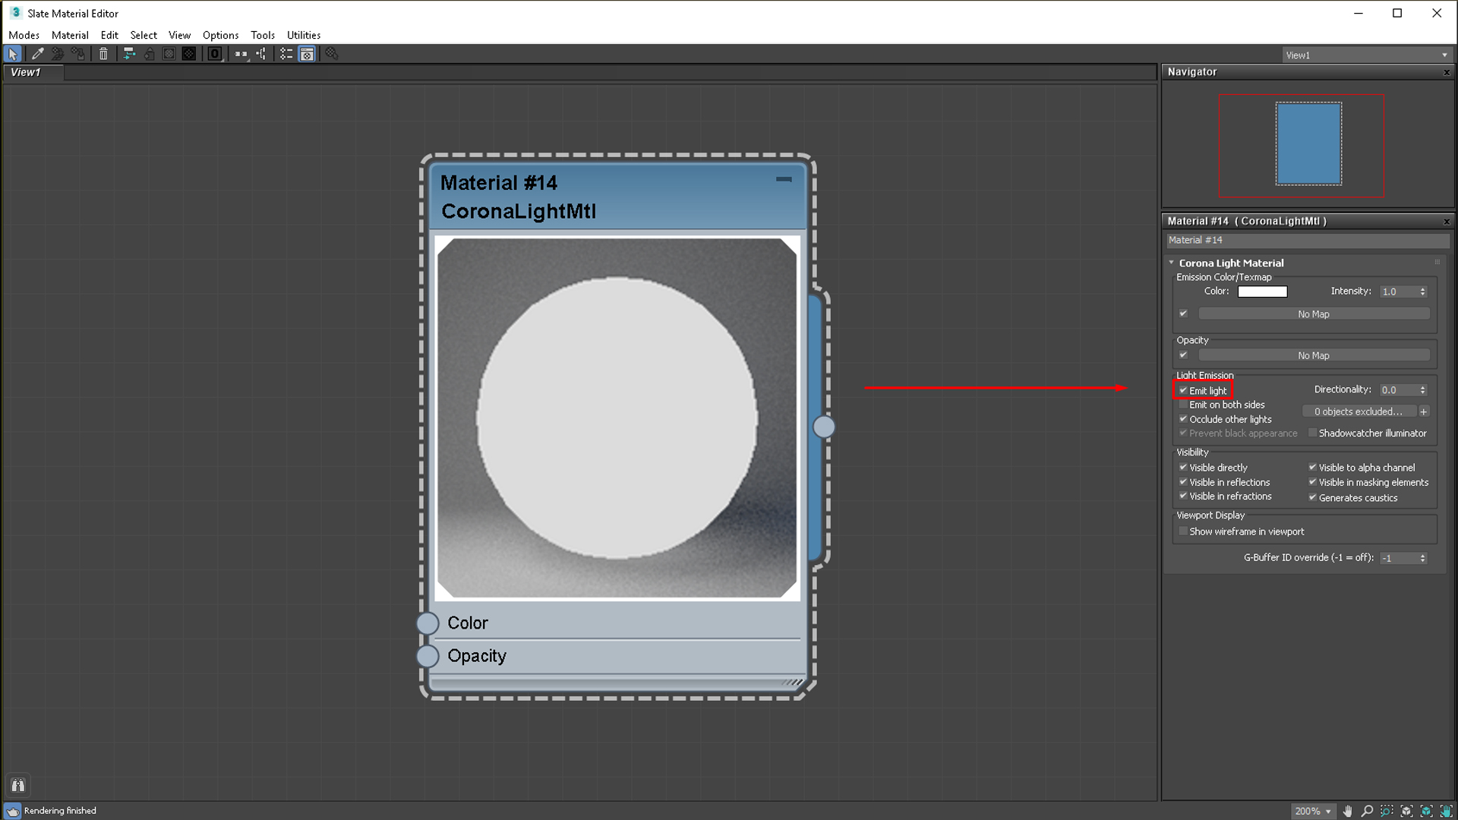Open the Material menu
This screenshot has height=820, width=1458.
(x=70, y=35)
